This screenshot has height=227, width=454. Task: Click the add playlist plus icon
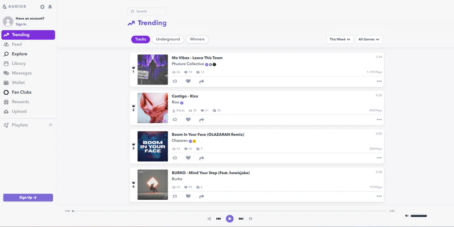click(x=51, y=125)
